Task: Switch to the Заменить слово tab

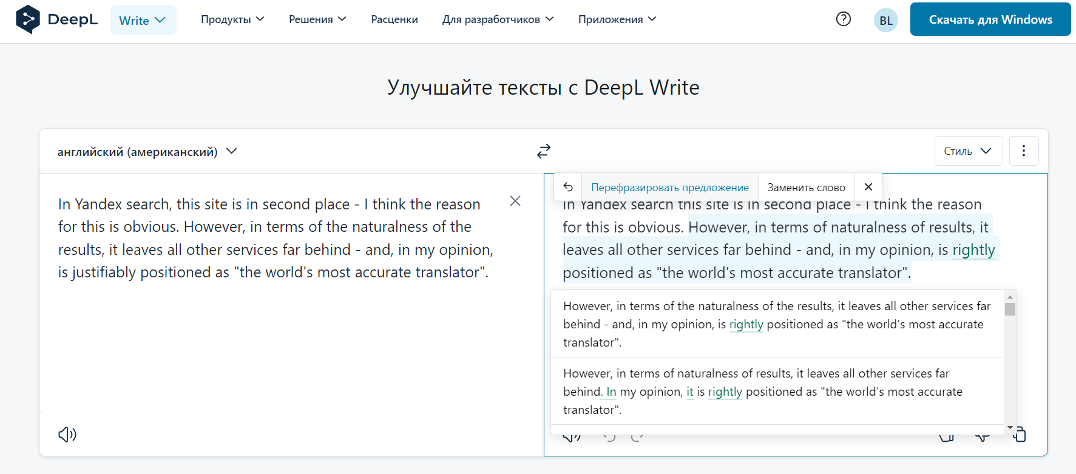Action: (x=806, y=188)
